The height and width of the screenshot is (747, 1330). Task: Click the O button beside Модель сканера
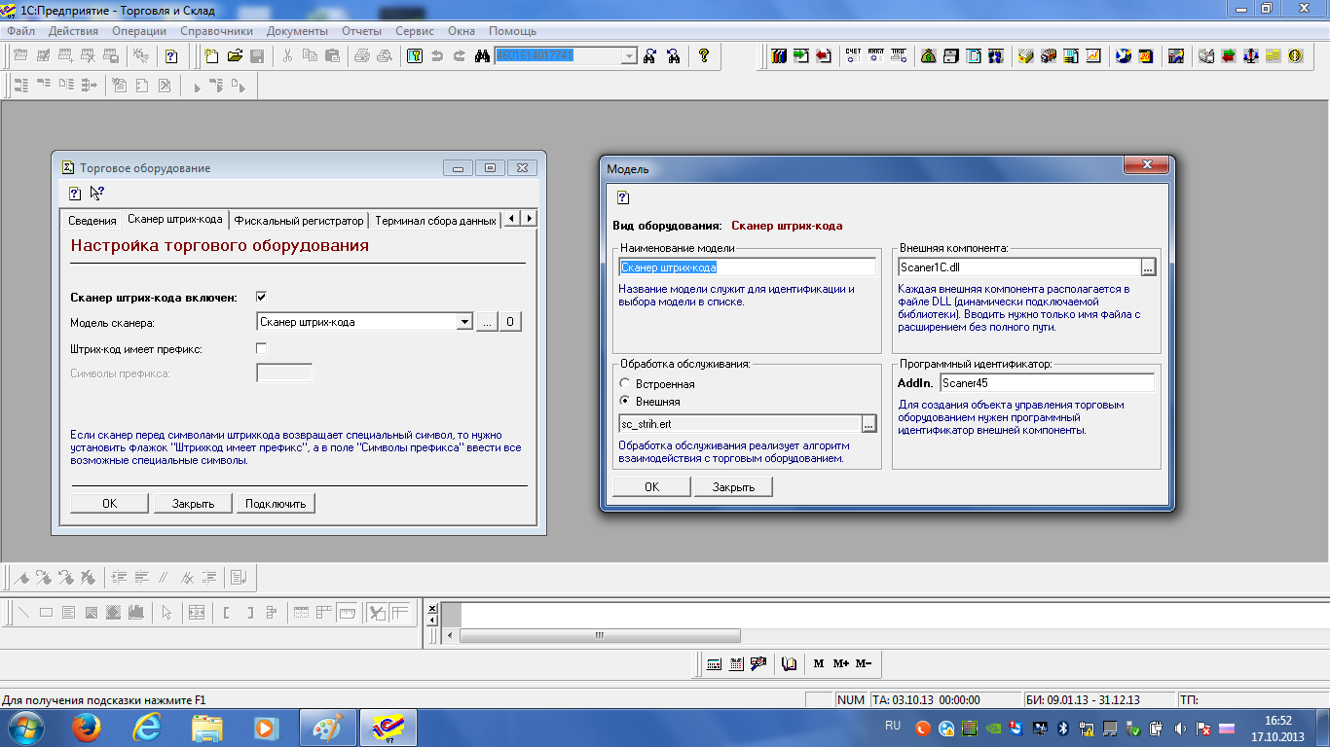(x=511, y=322)
